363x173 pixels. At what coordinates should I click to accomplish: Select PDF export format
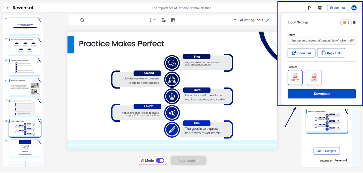[314, 77]
